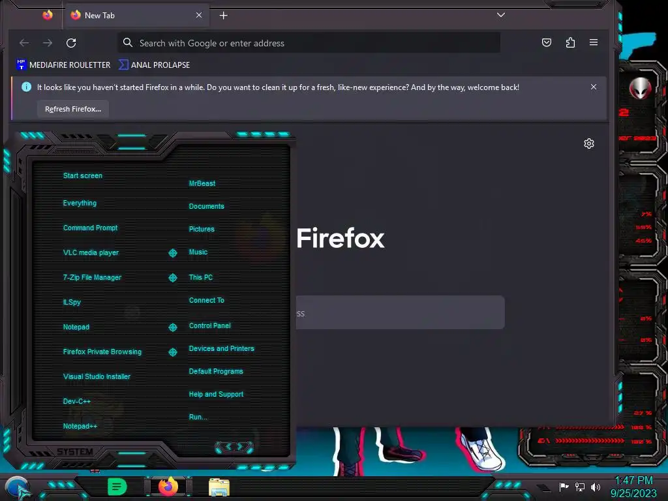
Task: Click the Alienware head desktop gadget
Action: (641, 88)
